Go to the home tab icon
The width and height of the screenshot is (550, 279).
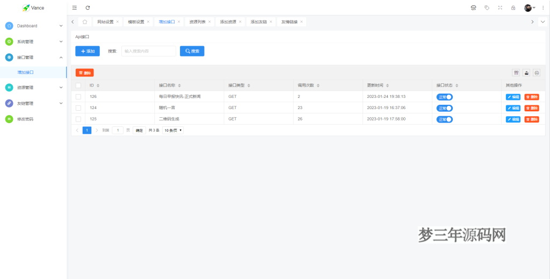pos(85,22)
